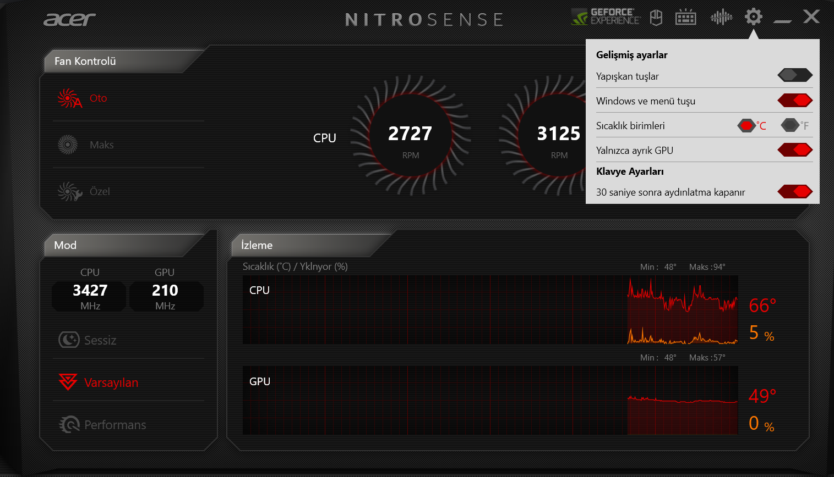Image resolution: width=834 pixels, height=477 pixels.
Task: Select Oto fan mode icon
Action: (69, 98)
